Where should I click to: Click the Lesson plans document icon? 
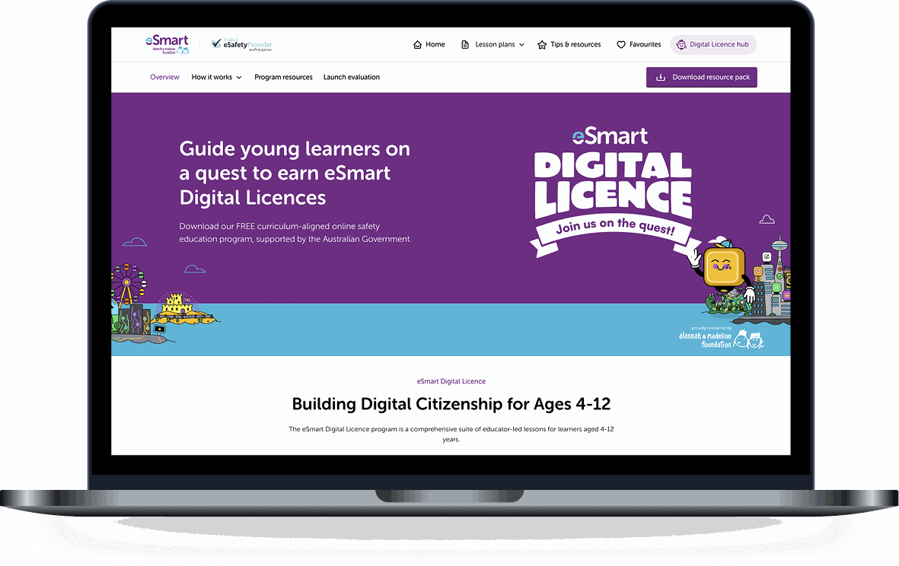[465, 45]
